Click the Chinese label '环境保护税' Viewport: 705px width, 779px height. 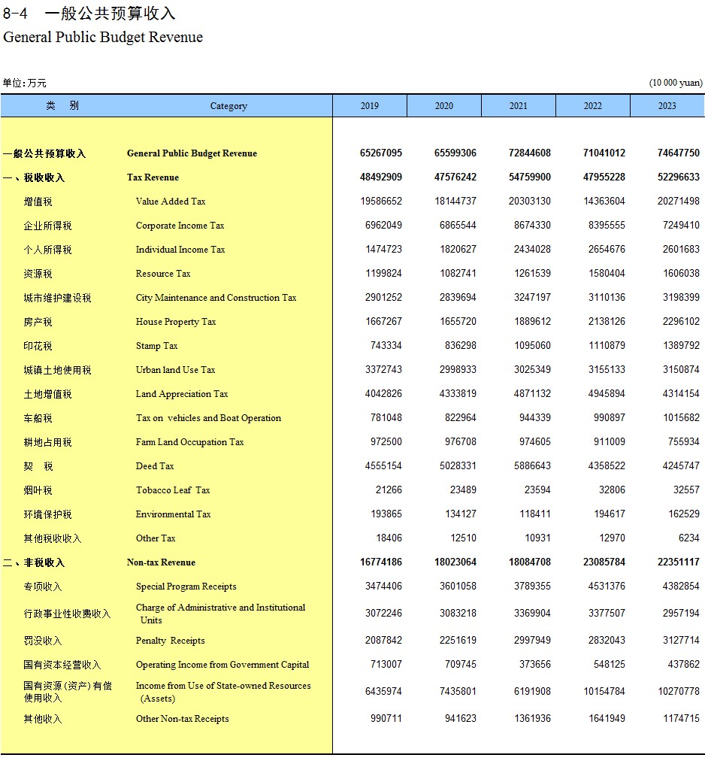(x=47, y=514)
